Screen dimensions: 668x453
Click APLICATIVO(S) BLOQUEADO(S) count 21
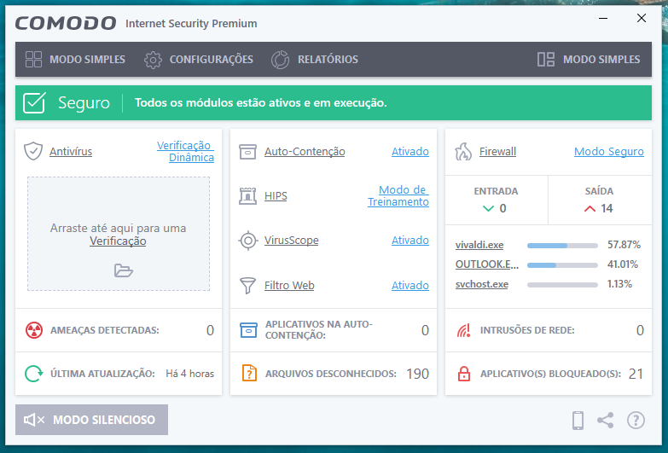[x=636, y=374]
